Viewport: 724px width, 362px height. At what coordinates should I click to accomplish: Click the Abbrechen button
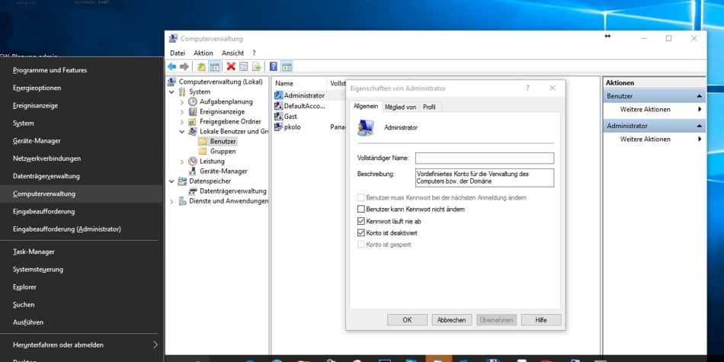pyautogui.click(x=451, y=320)
